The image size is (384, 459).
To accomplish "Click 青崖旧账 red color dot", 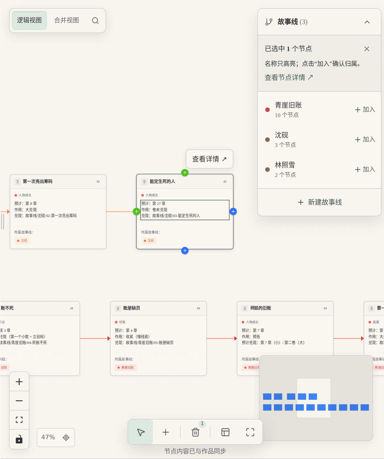I will 267,110.
